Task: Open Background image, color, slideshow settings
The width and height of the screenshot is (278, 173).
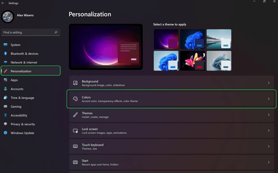Action: click(x=171, y=83)
